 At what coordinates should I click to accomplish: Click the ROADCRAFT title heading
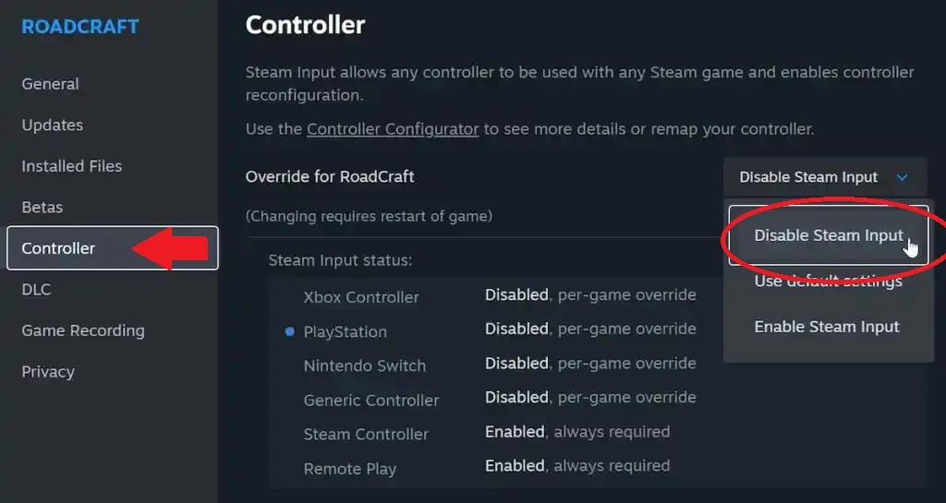[x=80, y=27]
